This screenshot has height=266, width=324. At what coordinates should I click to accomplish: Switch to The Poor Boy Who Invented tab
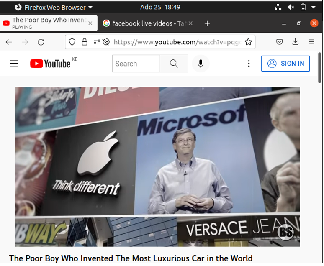pyautogui.click(x=49, y=23)
